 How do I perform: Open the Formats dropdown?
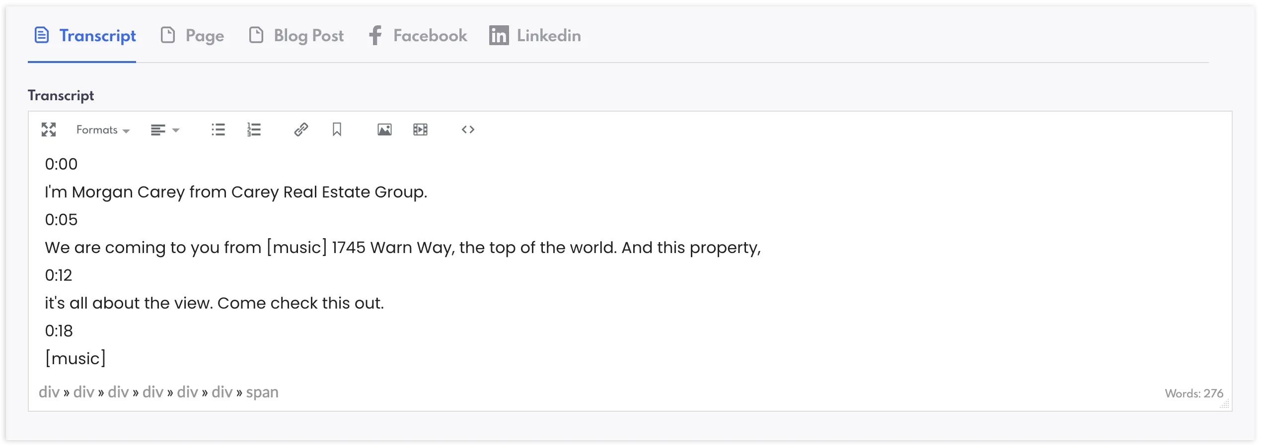tap(103, 129)
